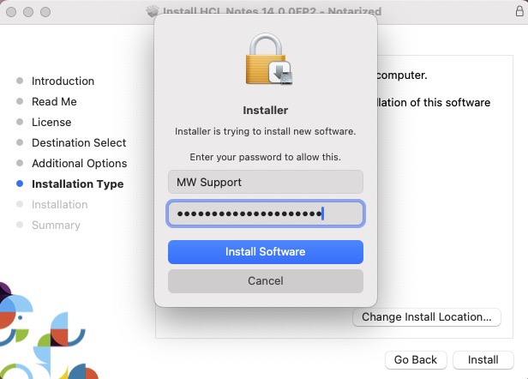This screenshot has height=379, width=528.
Task: Select the Additional Options step
Action: (x=79, y=164)
